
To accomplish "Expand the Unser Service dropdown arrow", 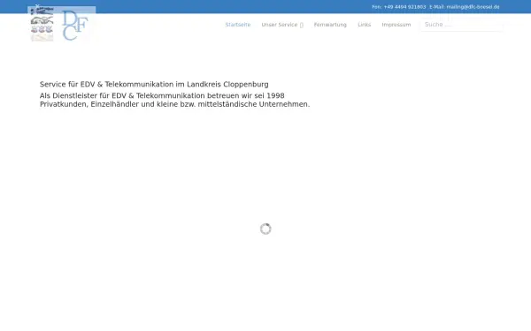I will [302, 25].
